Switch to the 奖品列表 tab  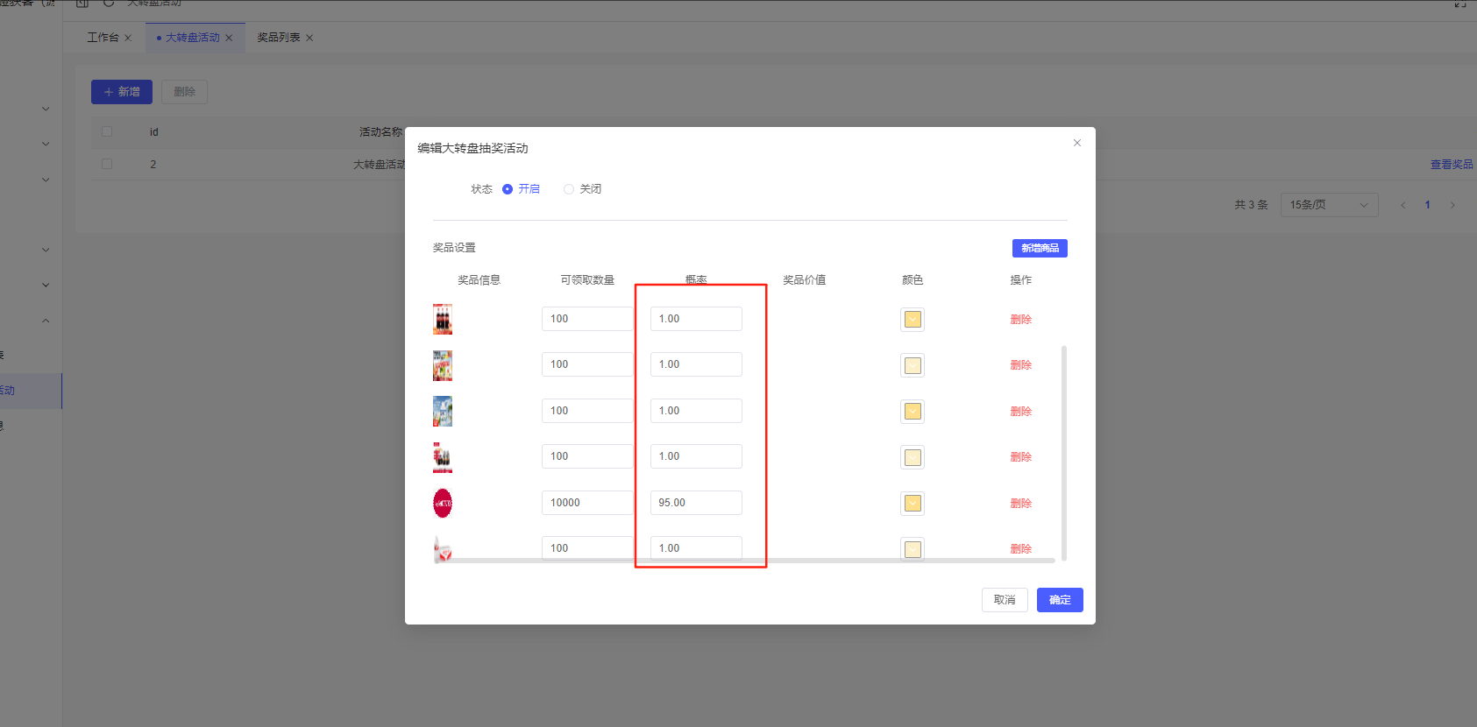[278, 38]
